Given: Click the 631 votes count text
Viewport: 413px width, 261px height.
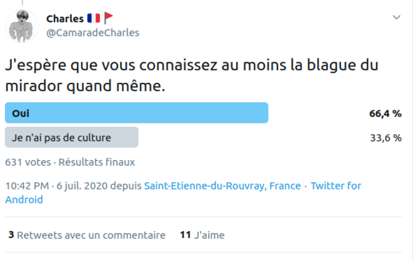Looking at the screenshot, I should click(28, 163).
